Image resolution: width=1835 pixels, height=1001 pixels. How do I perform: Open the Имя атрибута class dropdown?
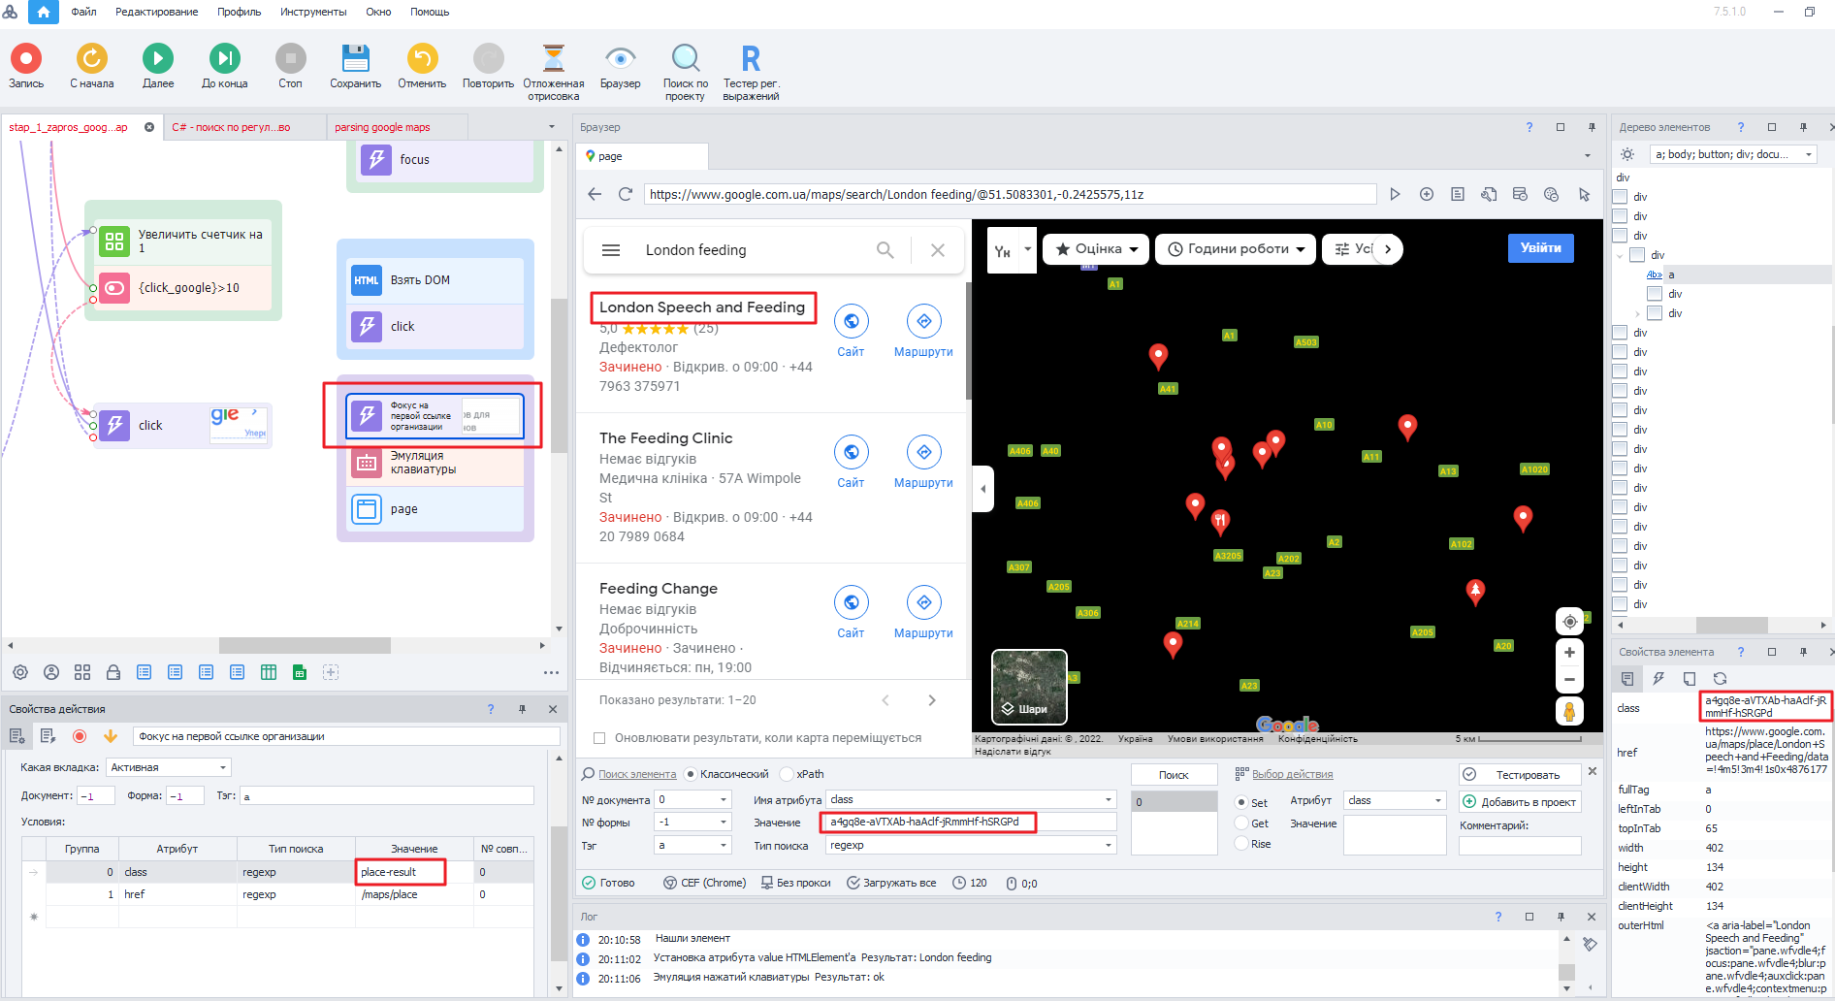(x=971, y=799)
